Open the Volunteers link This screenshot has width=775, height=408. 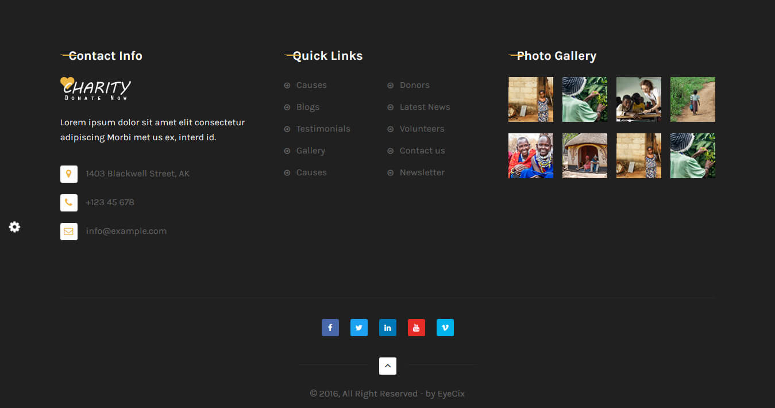422,129
